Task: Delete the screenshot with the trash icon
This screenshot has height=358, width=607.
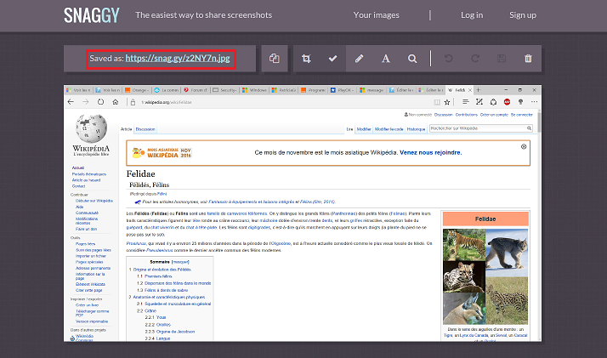Action: (x=528, y=59)
